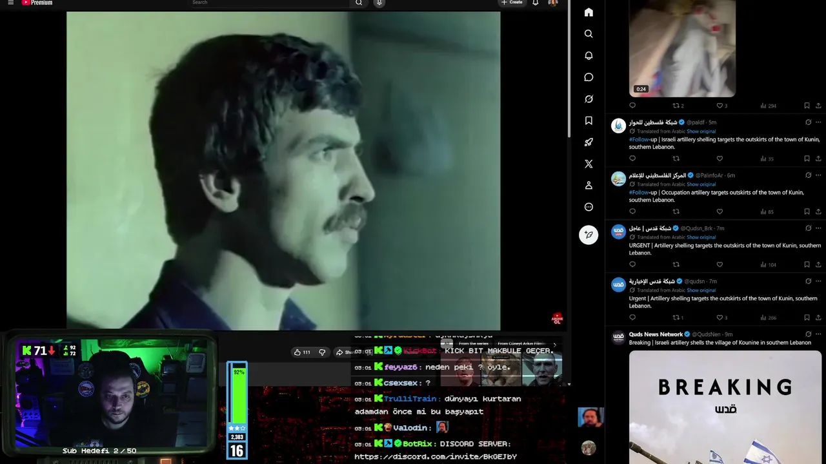Open More options circle in X sidebar
This screenshot has height=464, width=826.
589,207
